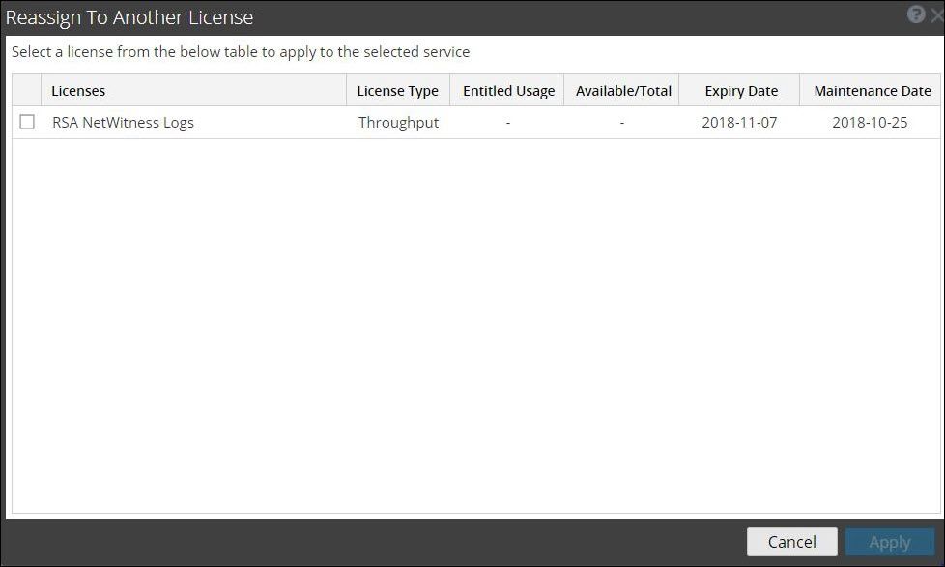Viewport: 945px width, 567px height.
Task: Sort by the Available/Total column header
Action: tap(623, 91)
